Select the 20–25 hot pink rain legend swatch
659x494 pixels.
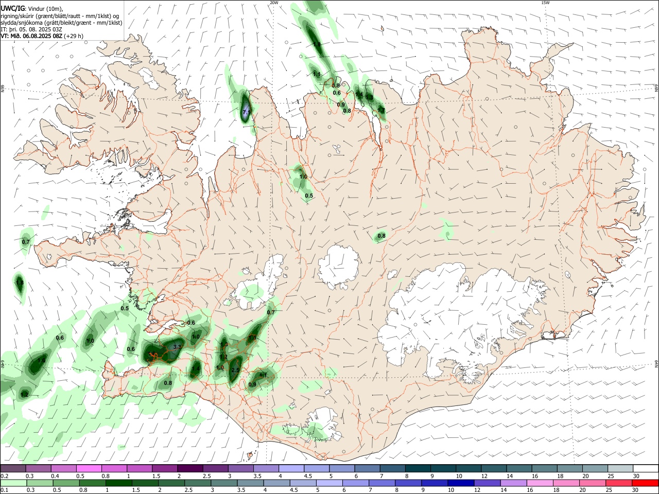(x=593, y=483)
